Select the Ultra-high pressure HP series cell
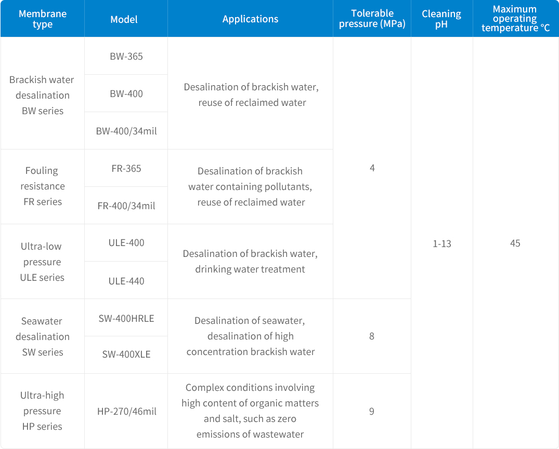Screen dimensions: 559x449 [42, 411]
